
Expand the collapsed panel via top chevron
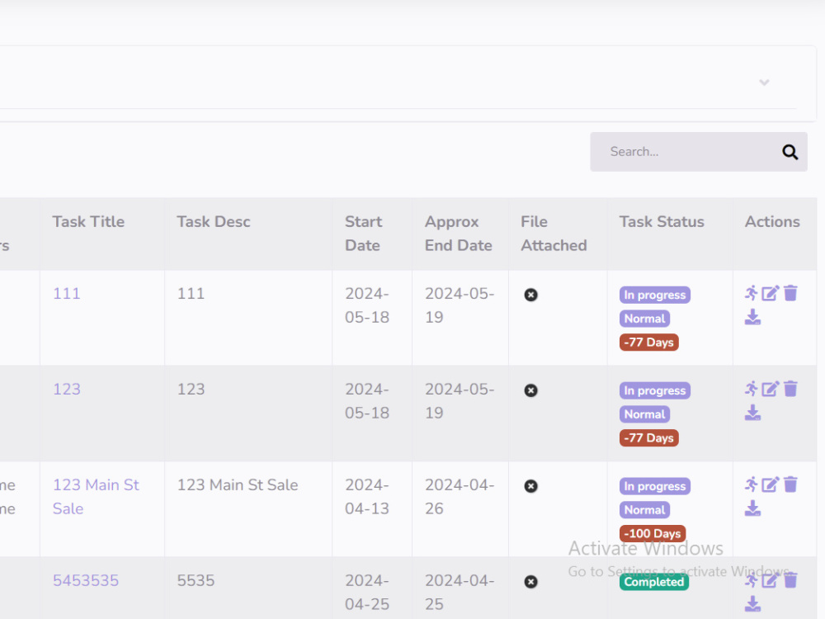(x=764, y=83)
